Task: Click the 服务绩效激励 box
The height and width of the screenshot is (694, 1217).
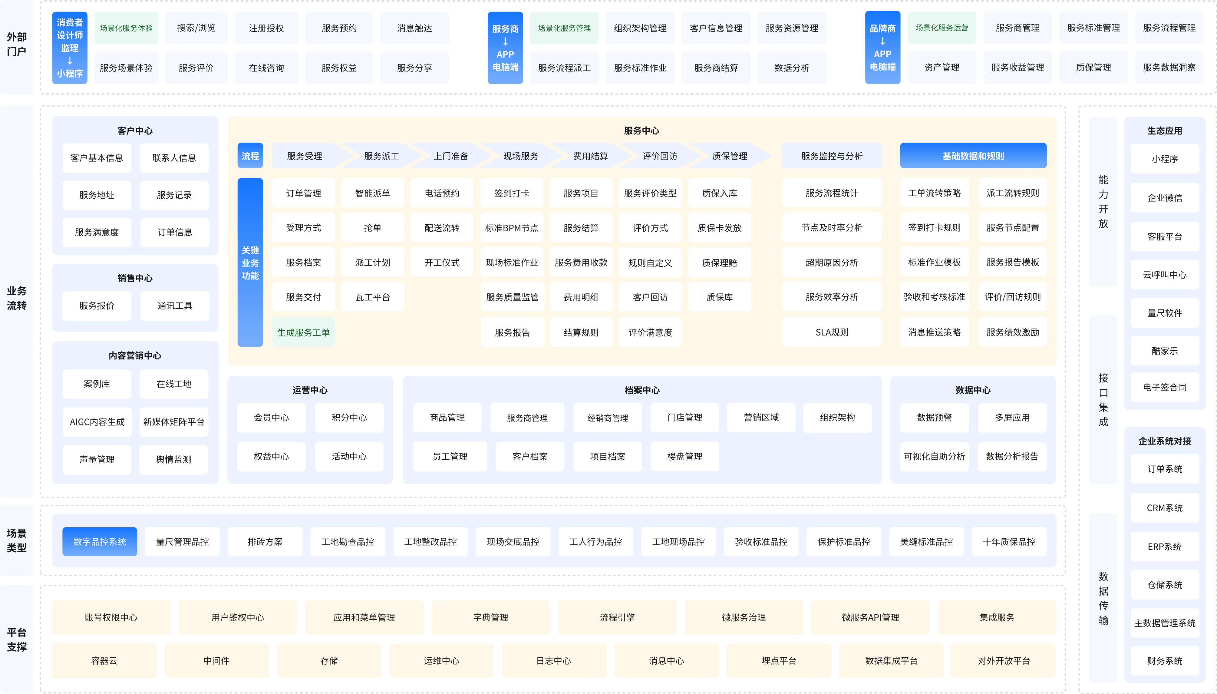Action: click(1013, 332)
